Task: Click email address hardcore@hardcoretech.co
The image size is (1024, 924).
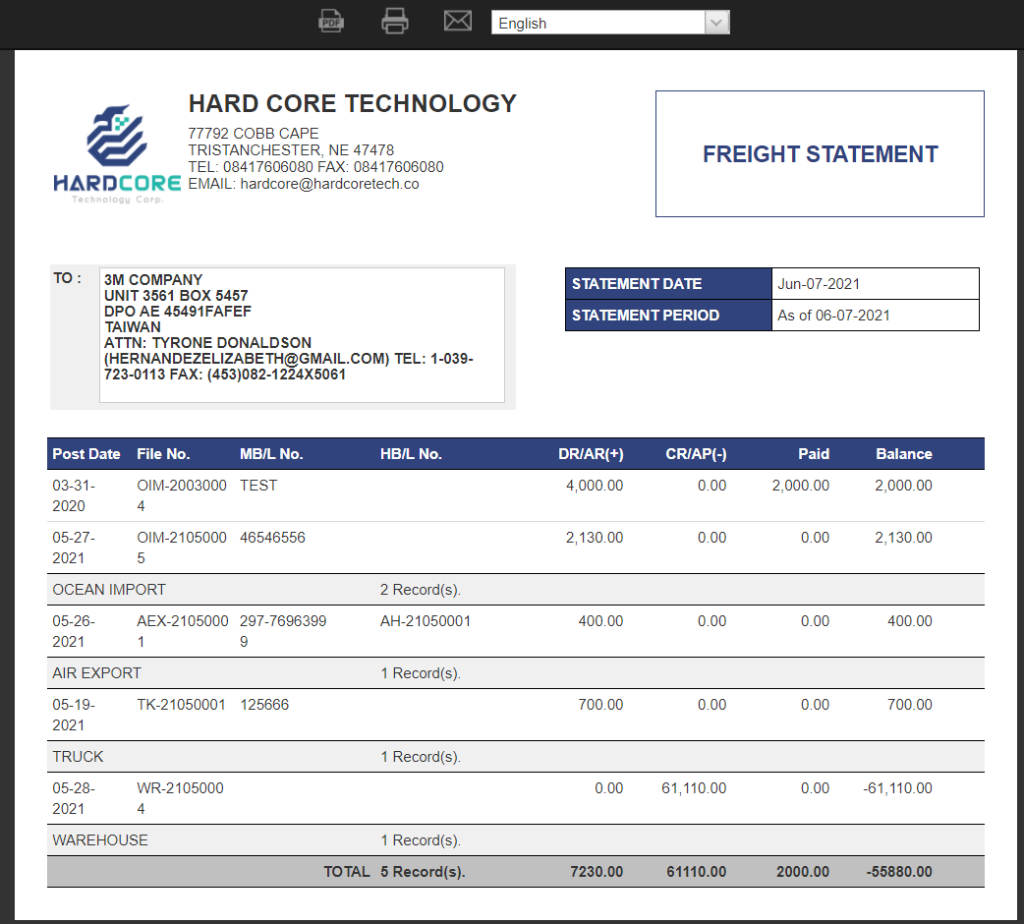Action: point(329,184)
